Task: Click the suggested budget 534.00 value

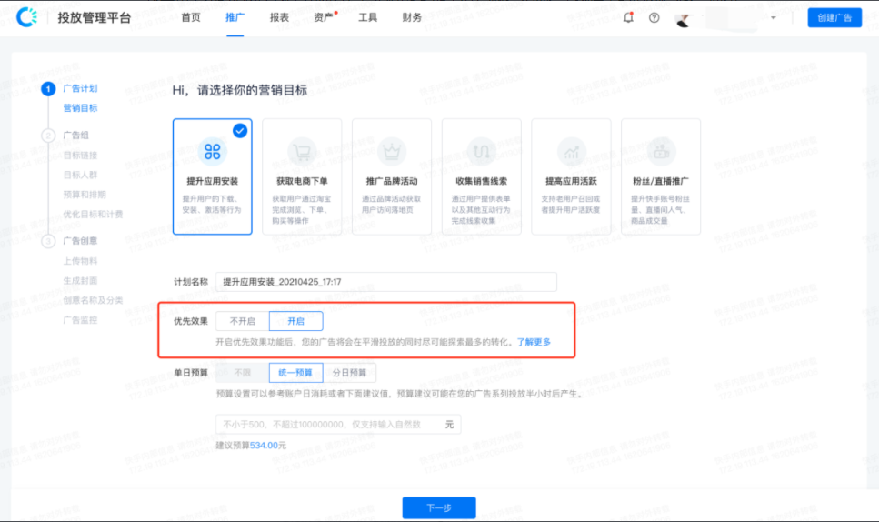Action: pyautogui.click(x=264, y=446)
